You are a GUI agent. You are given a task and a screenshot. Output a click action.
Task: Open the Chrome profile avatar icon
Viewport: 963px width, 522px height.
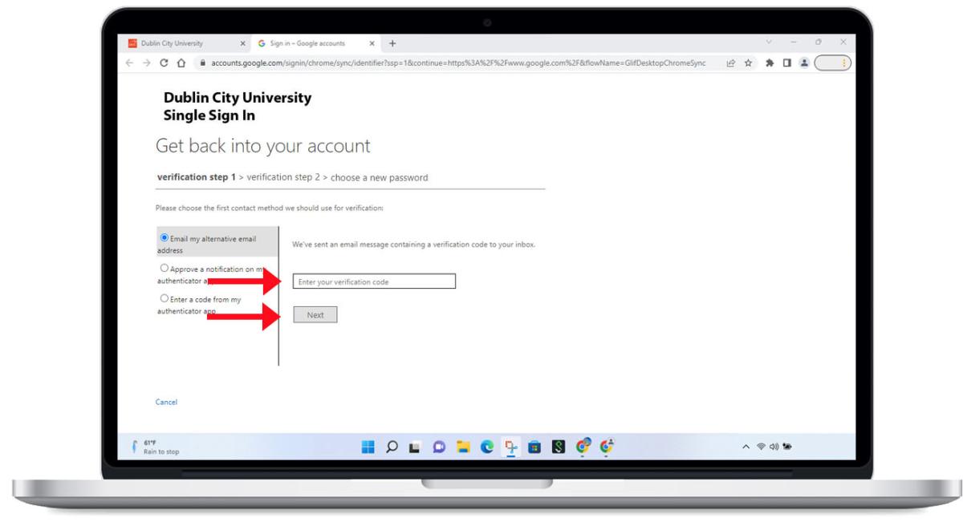point(802,63)
